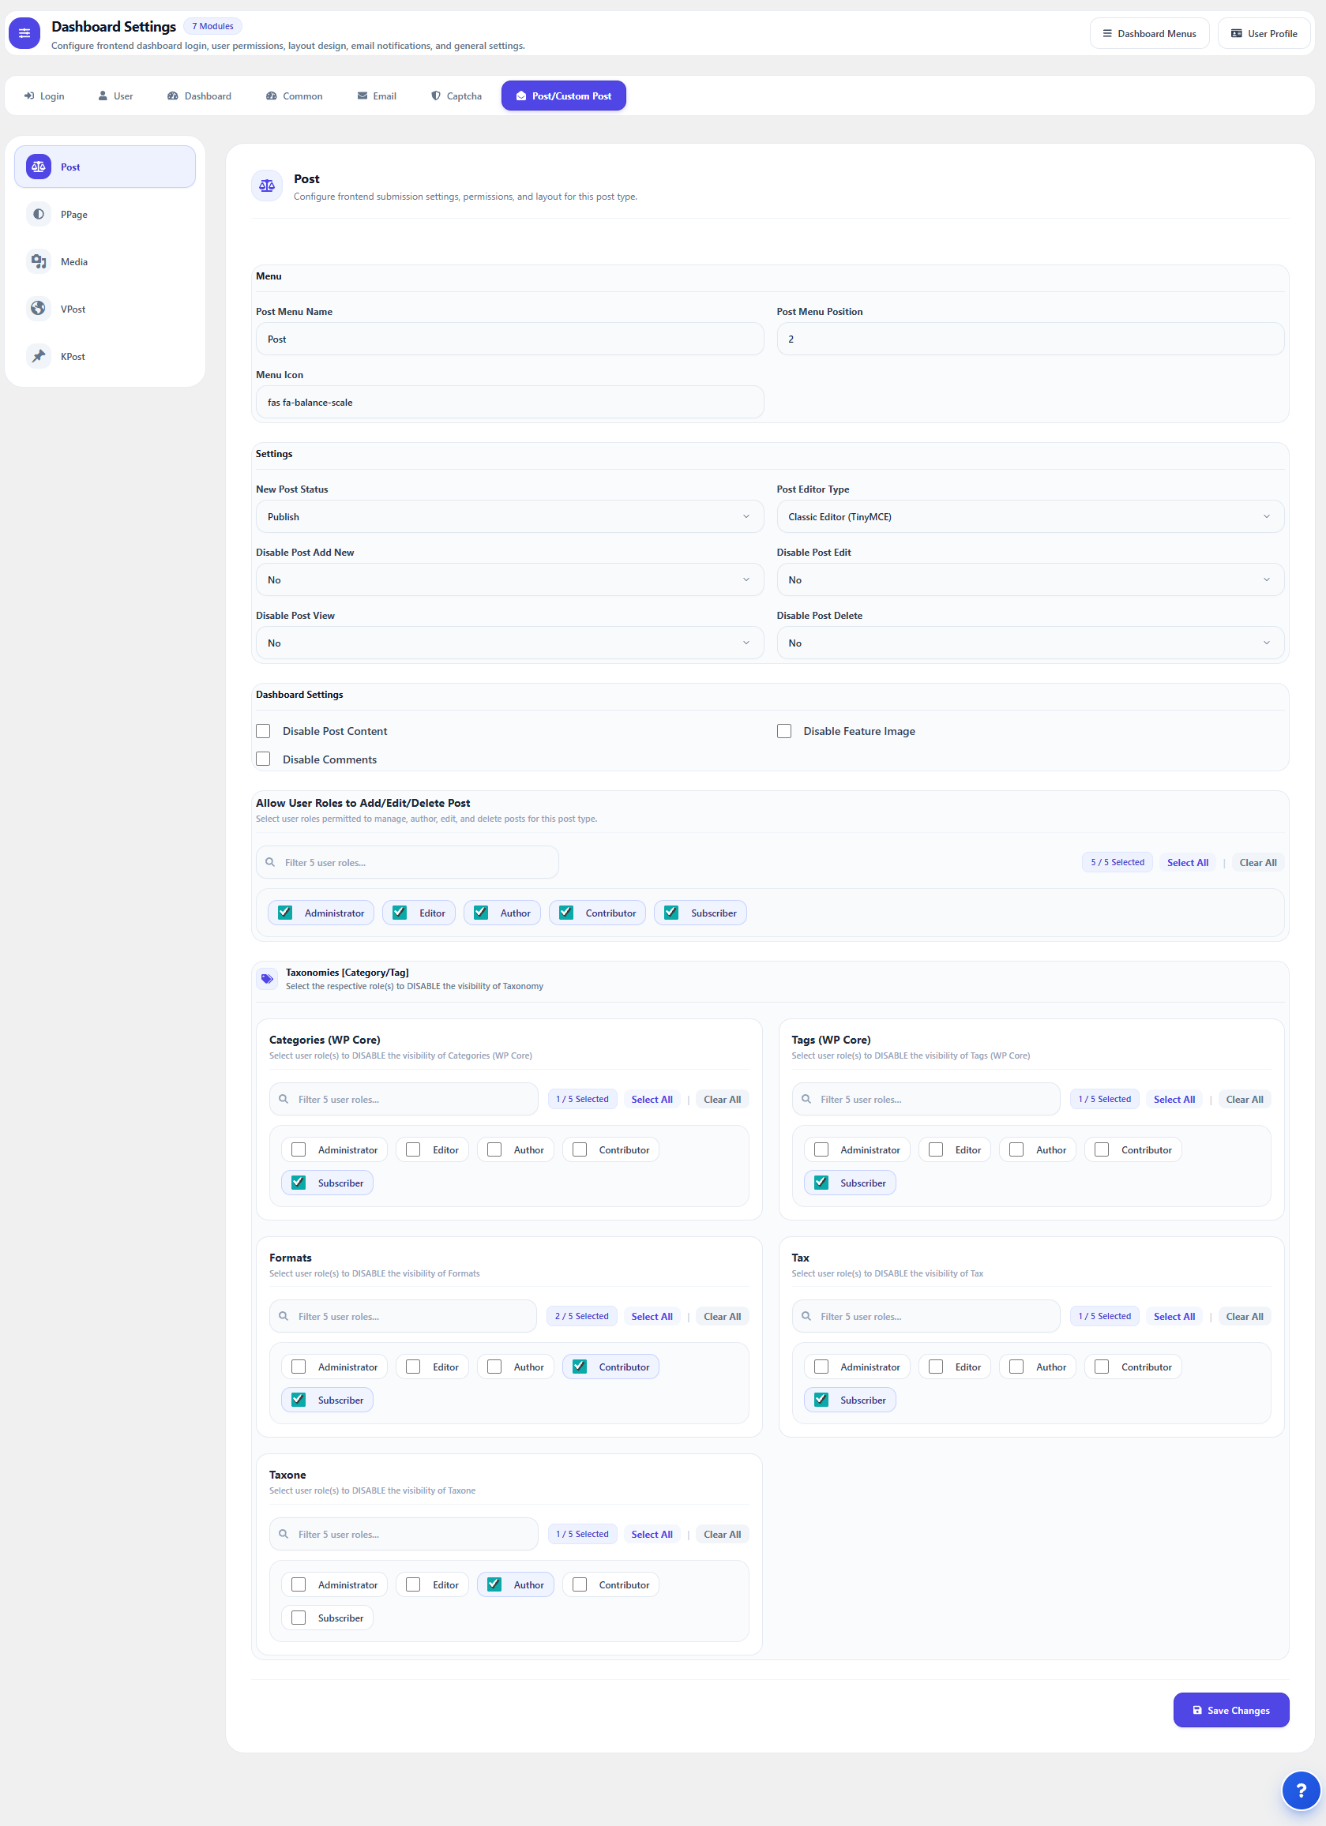Screen dimensions: 1326x1826
Task: Check the Disable Feature Image checkbox
Action: click(x=784, y=731)
